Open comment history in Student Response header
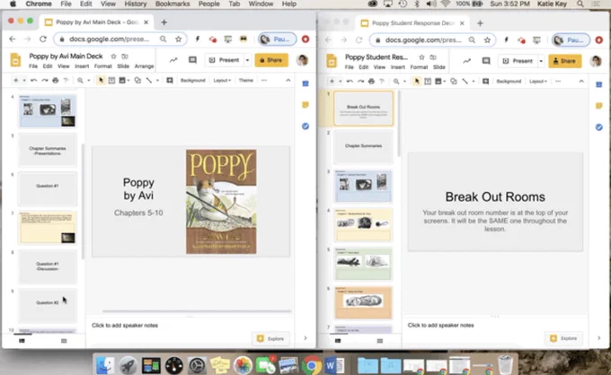The width and height of the screenshot is (611, 375). pos(486,61)
